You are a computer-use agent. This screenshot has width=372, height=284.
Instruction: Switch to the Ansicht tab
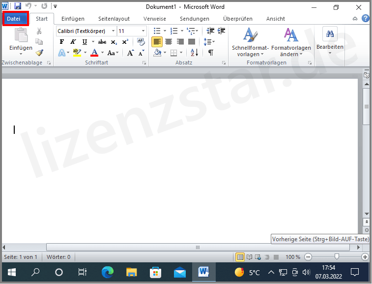click(x=276, y=19)
